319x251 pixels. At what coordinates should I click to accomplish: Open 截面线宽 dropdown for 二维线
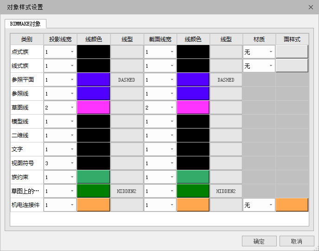point(160,135)
